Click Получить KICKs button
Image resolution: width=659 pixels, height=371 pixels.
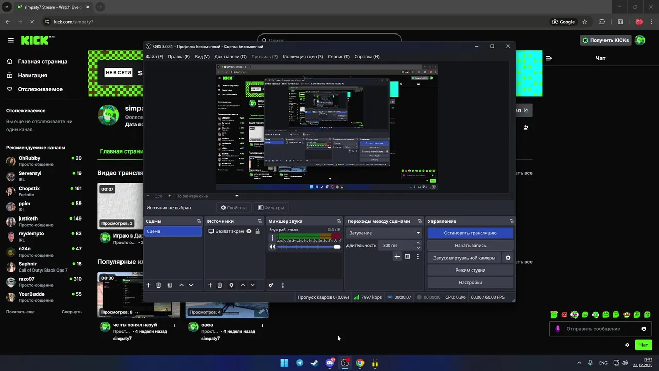[x=605, y=40]
